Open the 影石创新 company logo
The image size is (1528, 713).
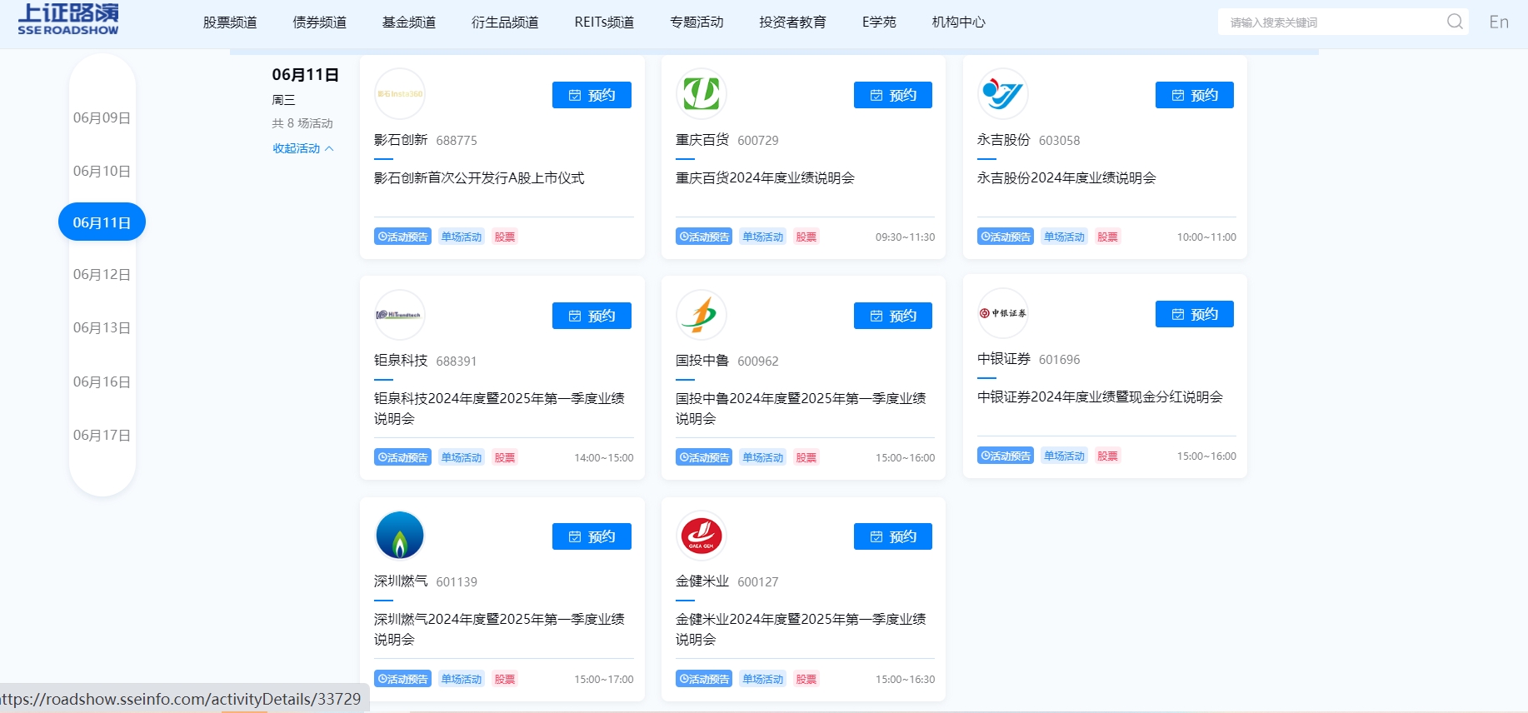[400, 93]
